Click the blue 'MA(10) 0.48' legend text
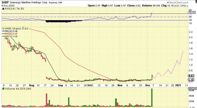197x108 pixels. (x=11, y=31)
